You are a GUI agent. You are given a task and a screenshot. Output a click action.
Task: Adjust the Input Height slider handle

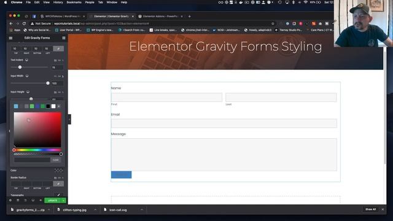pyautogui.click(x=31, y=99)
